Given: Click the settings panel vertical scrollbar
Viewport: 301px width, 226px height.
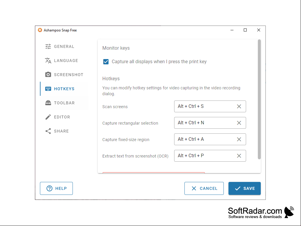Looking at the screenshot, I should 259,99.
